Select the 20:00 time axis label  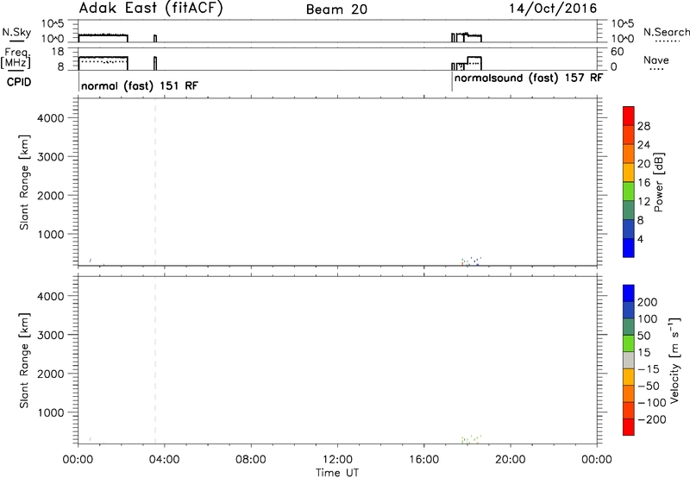click(x=510, y=460)
